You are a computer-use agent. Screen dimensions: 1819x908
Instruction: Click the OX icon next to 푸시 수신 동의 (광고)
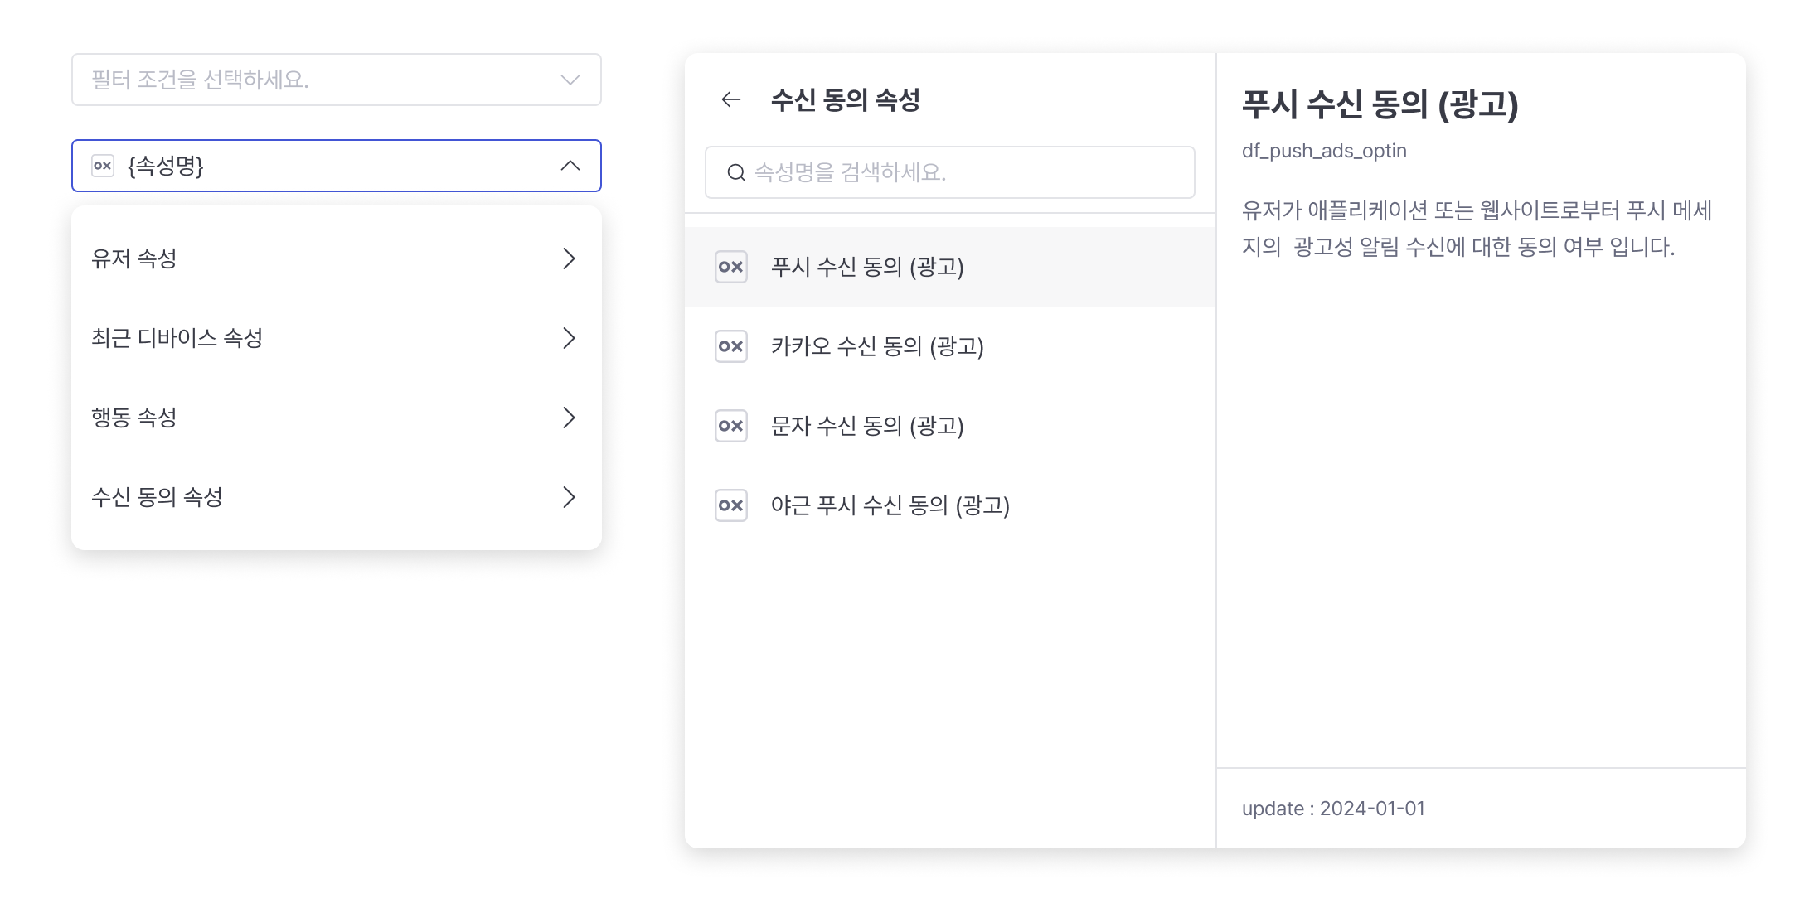point(731,267)
